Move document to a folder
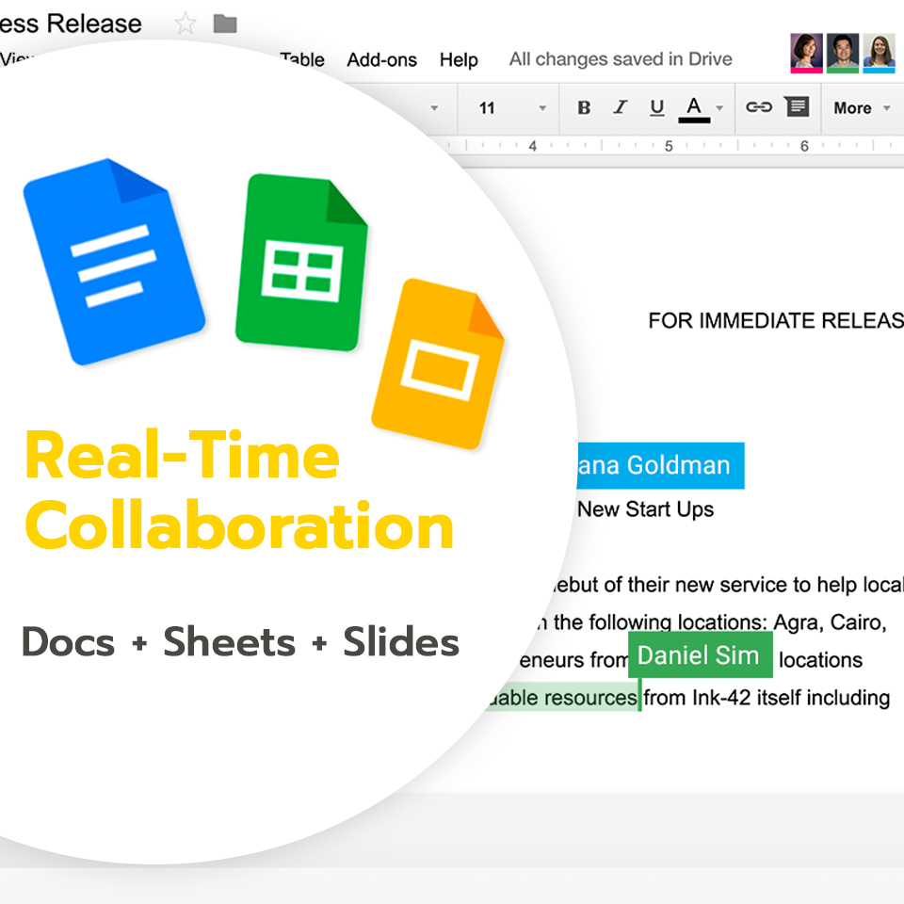 [224, 24]
